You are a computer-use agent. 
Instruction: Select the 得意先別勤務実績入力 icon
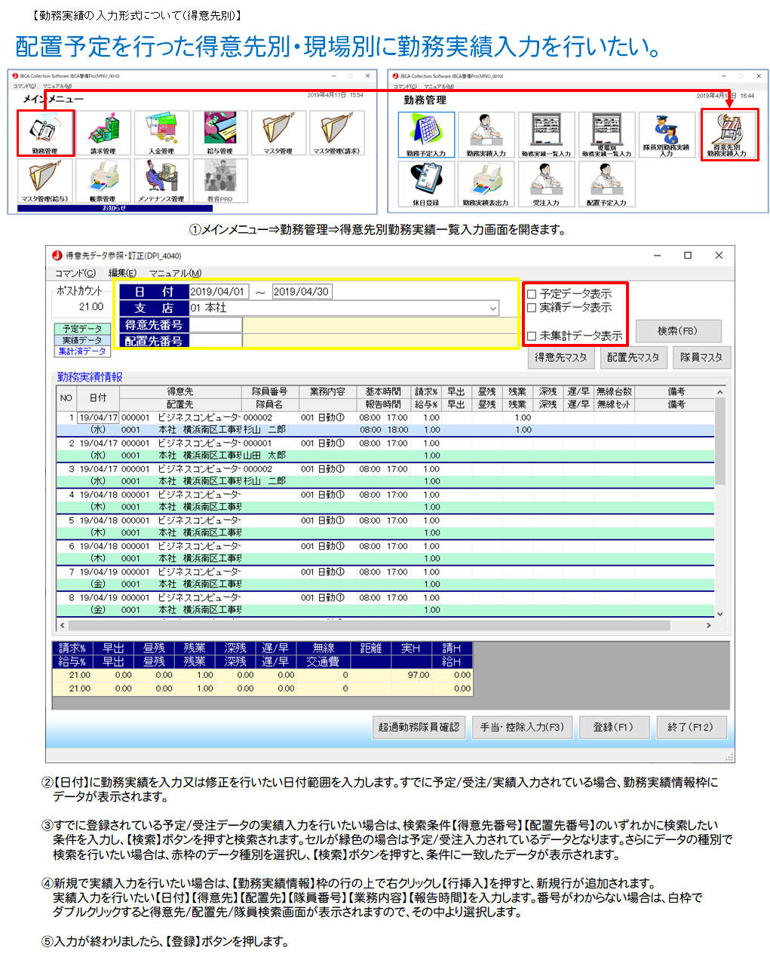point(728,134)
